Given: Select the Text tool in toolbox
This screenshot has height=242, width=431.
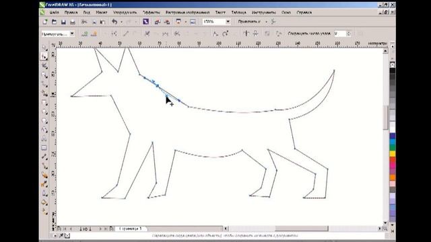Looking at the screenshot, I should click(44, 139).
